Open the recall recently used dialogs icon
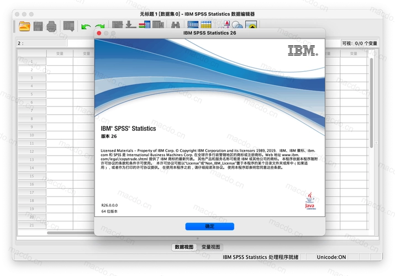395x276 pixels. point(69,26)
